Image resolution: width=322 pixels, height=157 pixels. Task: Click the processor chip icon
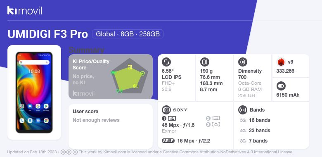point(243,62)
